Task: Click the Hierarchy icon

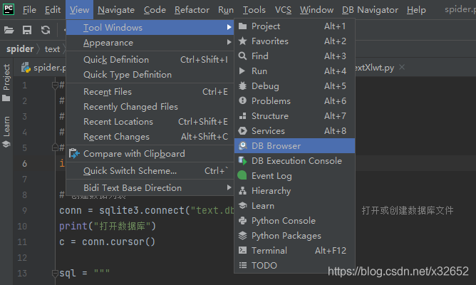Action: pos(242,191)
